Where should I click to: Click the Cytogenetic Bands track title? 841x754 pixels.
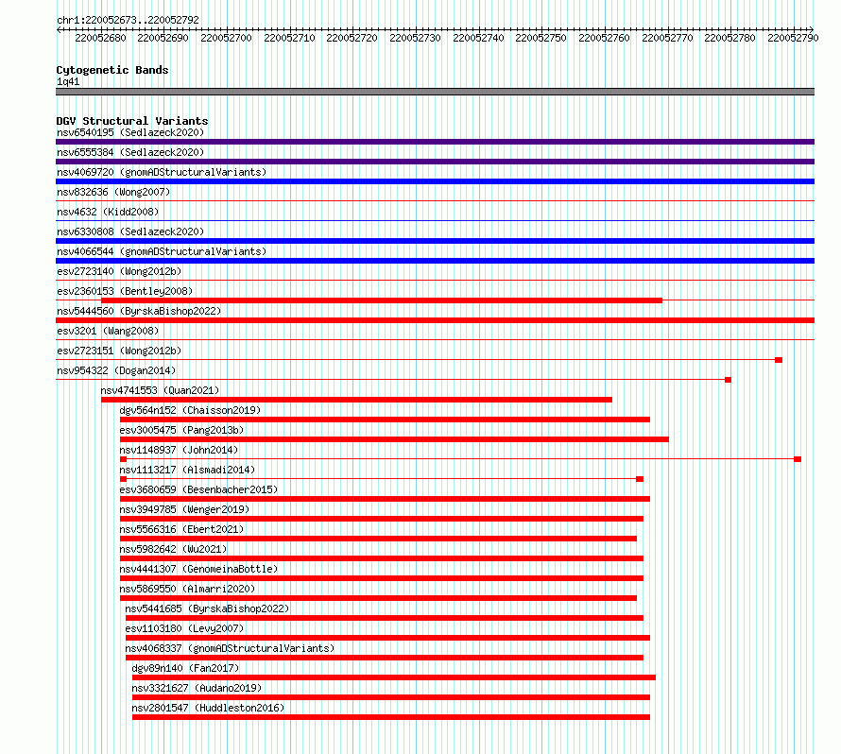(112, 70)
